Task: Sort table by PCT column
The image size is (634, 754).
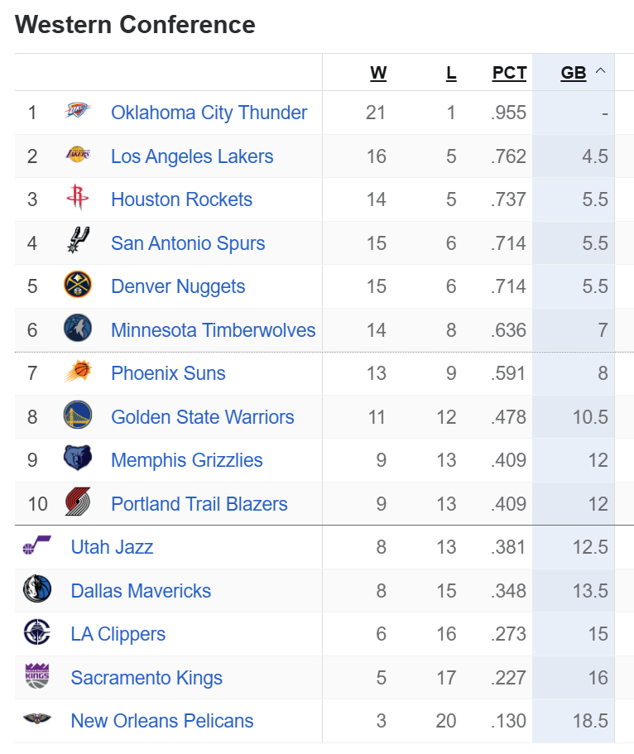Action: 509,73
